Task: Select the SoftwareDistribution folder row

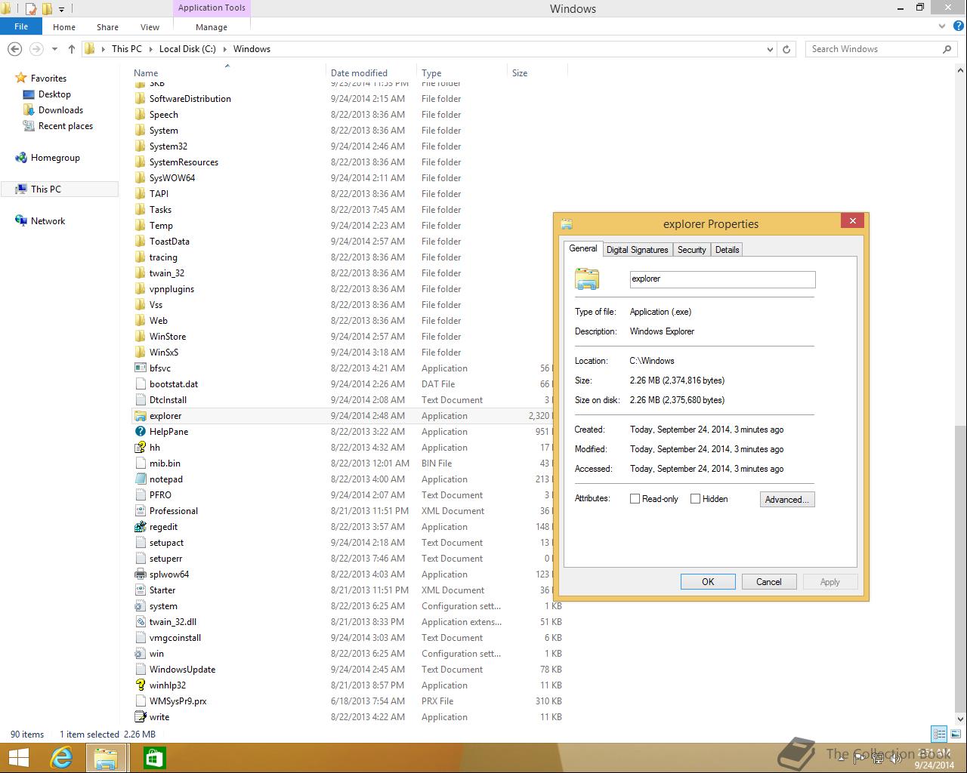Action: point(348,99)
